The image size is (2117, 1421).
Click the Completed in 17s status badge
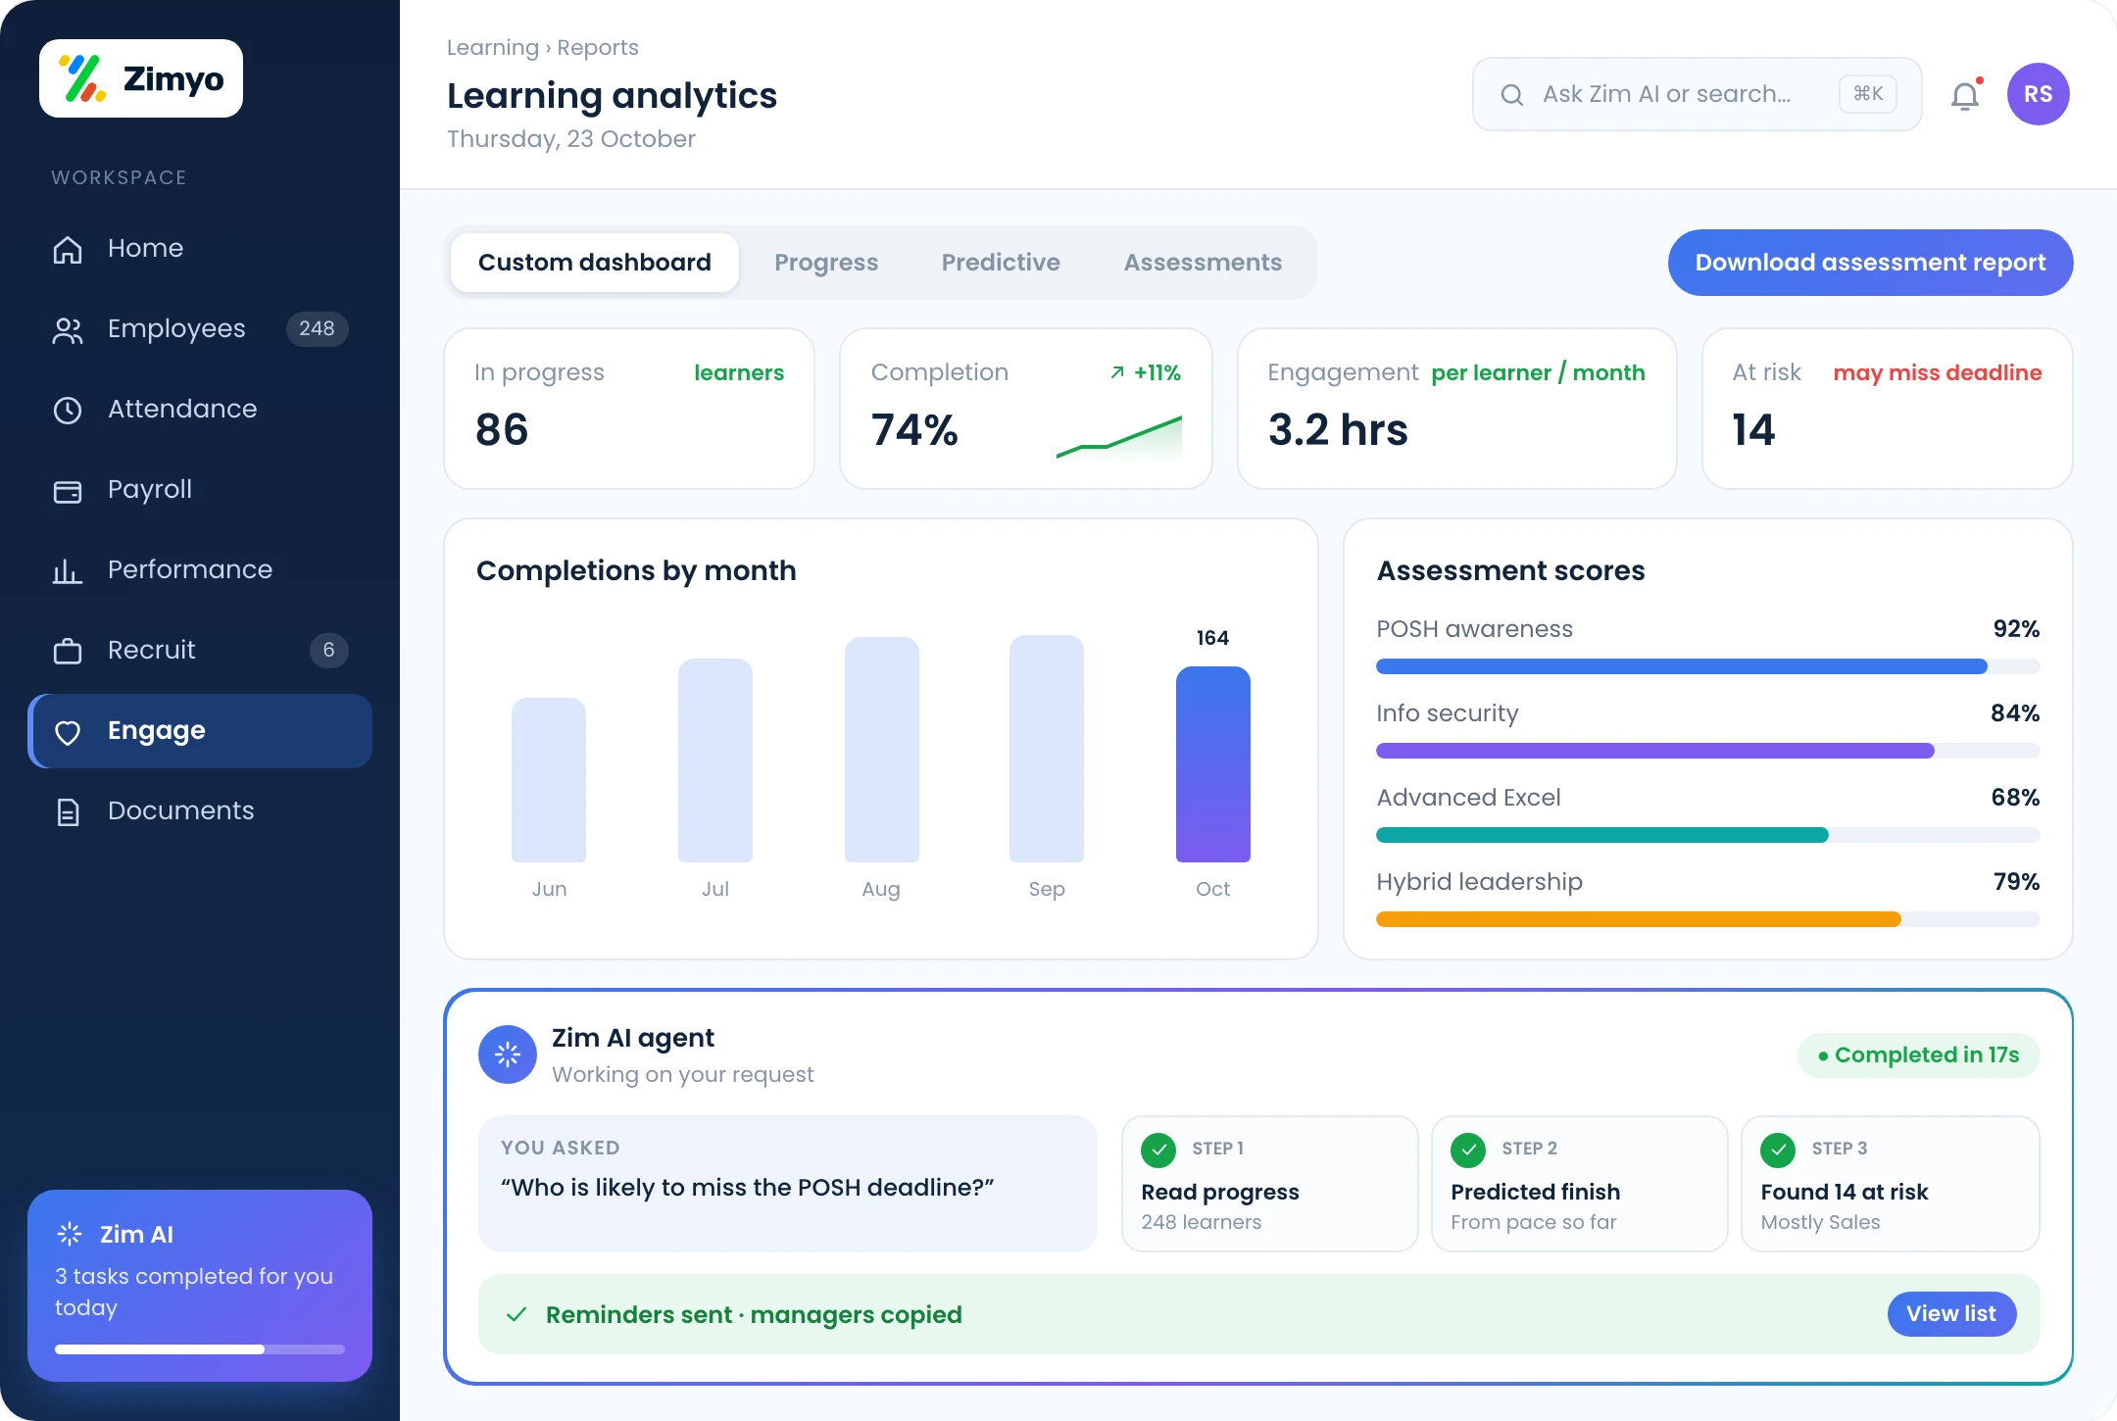[1918, 1055]
